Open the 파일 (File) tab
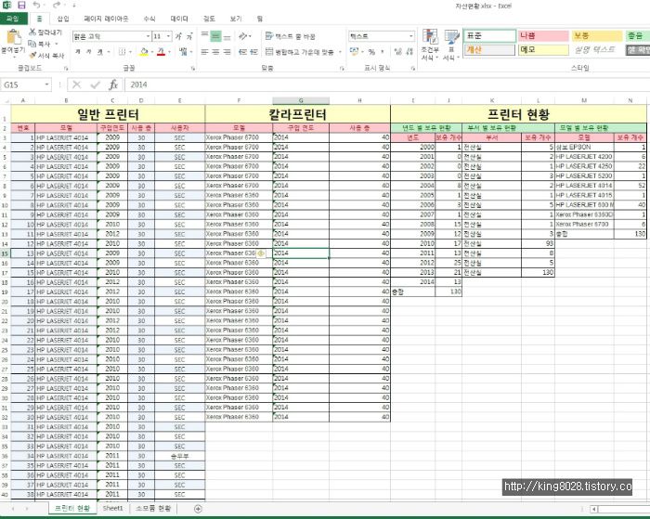 [13, 19]
